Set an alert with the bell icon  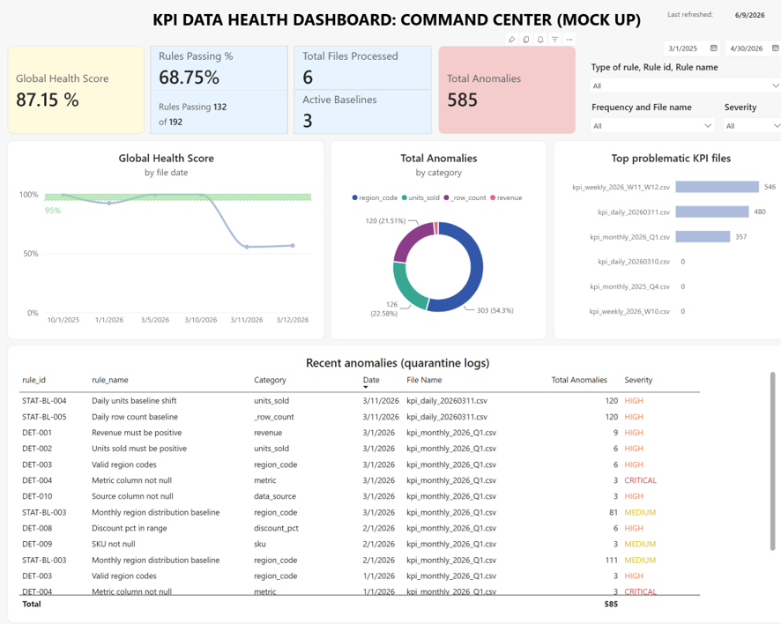point(540,40)
